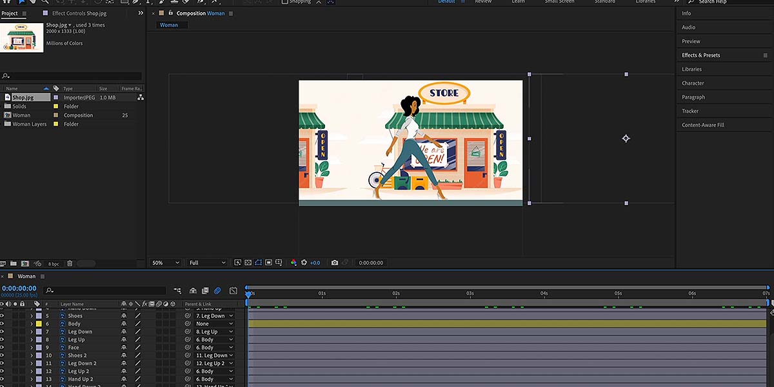Open the Effects & Presets panel menu
The height and width of the screenshot is (387, 774).
766,55
